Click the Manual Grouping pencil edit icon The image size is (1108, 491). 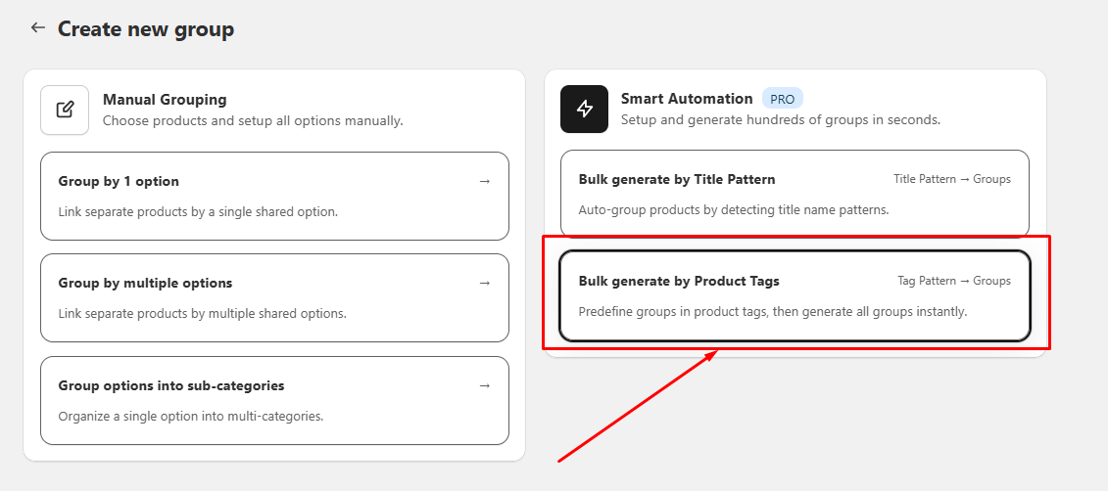(65, 110)
